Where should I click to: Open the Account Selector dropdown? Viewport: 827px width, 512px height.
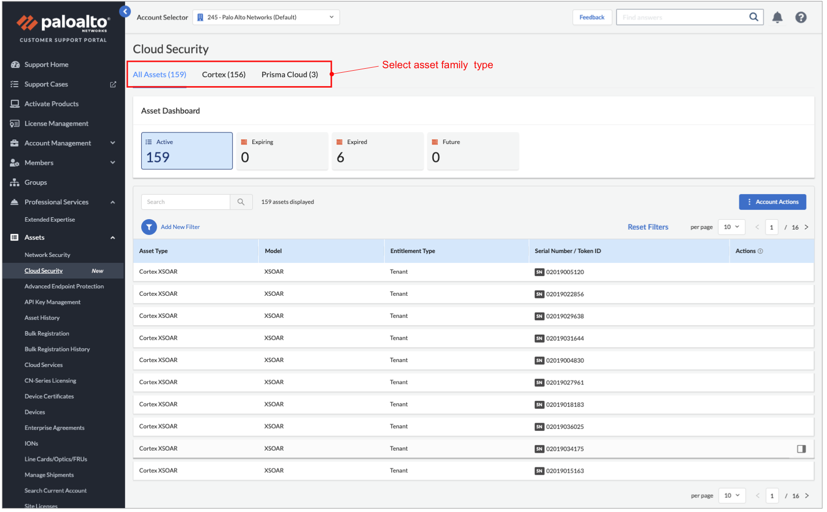266,17
